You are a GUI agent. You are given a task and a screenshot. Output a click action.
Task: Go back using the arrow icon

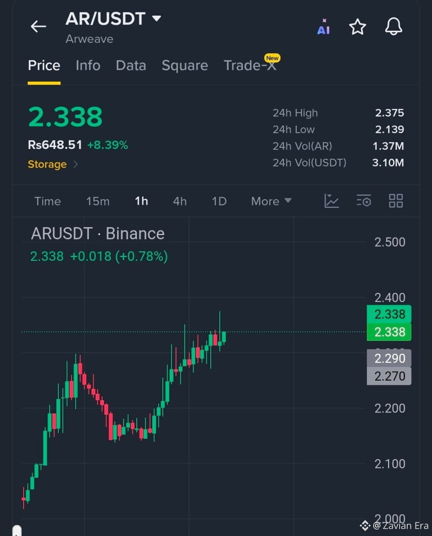(38, 26)
